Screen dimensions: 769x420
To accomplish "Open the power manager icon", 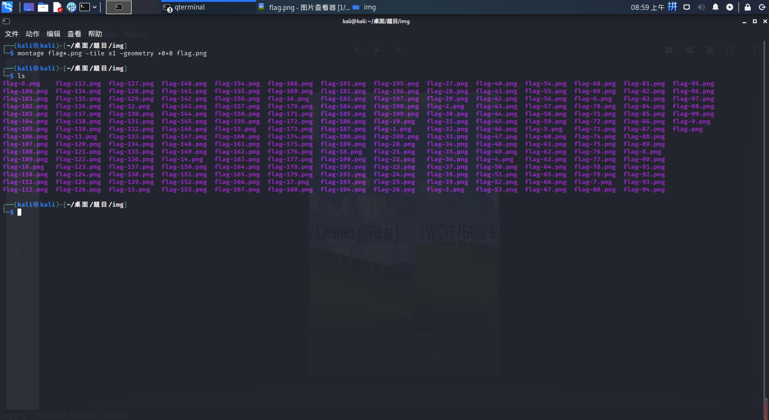I will [x=730, y=7].
